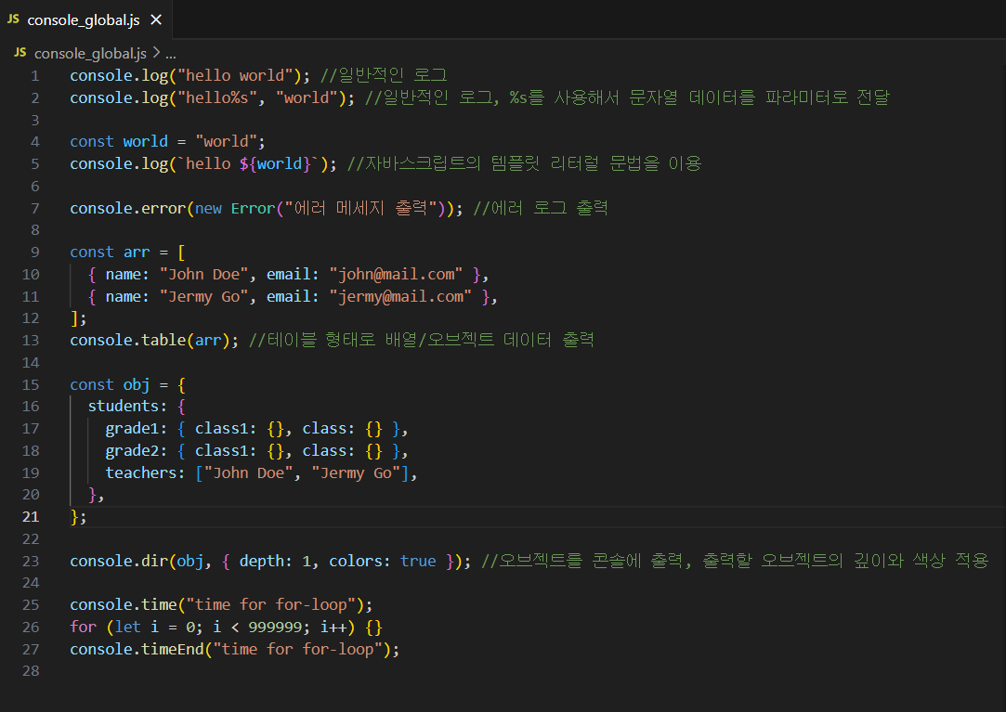This screenshot has width=1006, height=712.
Task: Click line number 15 in the gutter
Action: click(x=31, y=385)
